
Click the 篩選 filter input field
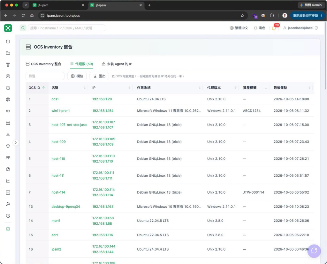(x=45, y=76)
